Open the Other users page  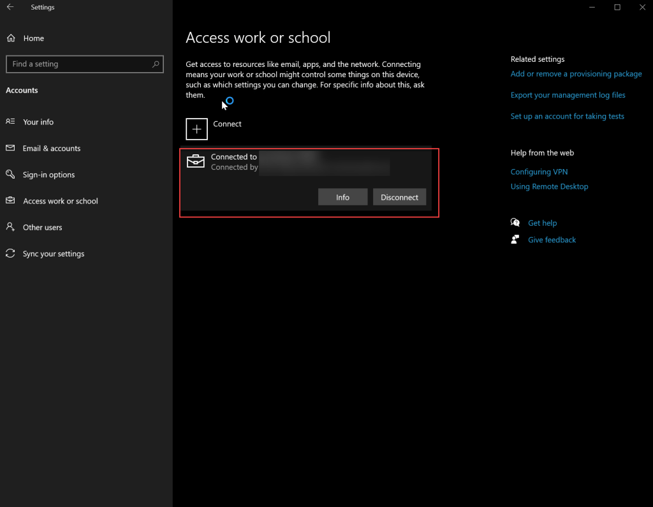pyautogui.click(x=42, y=228)
